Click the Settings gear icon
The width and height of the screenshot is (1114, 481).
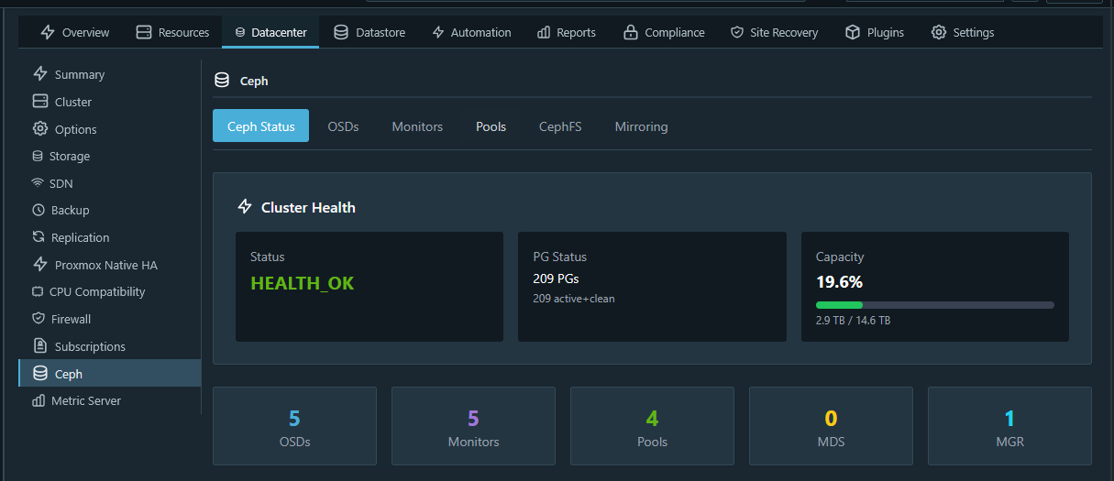[x=939, y=32]
